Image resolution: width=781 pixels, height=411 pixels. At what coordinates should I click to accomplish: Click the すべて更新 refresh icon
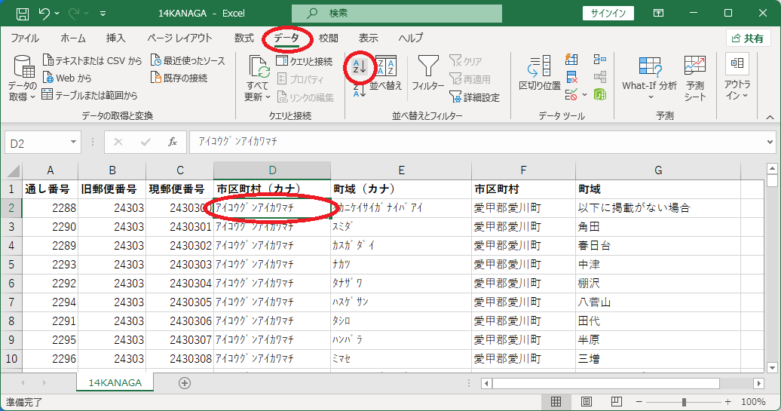pyautogui.click(x=259, y=67)
